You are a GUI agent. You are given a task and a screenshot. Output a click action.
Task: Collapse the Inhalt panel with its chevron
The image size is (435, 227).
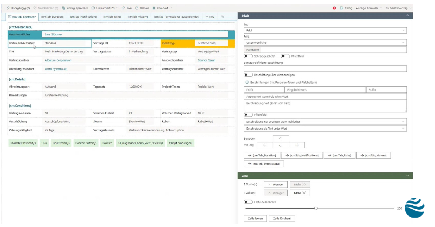[407, 16]
